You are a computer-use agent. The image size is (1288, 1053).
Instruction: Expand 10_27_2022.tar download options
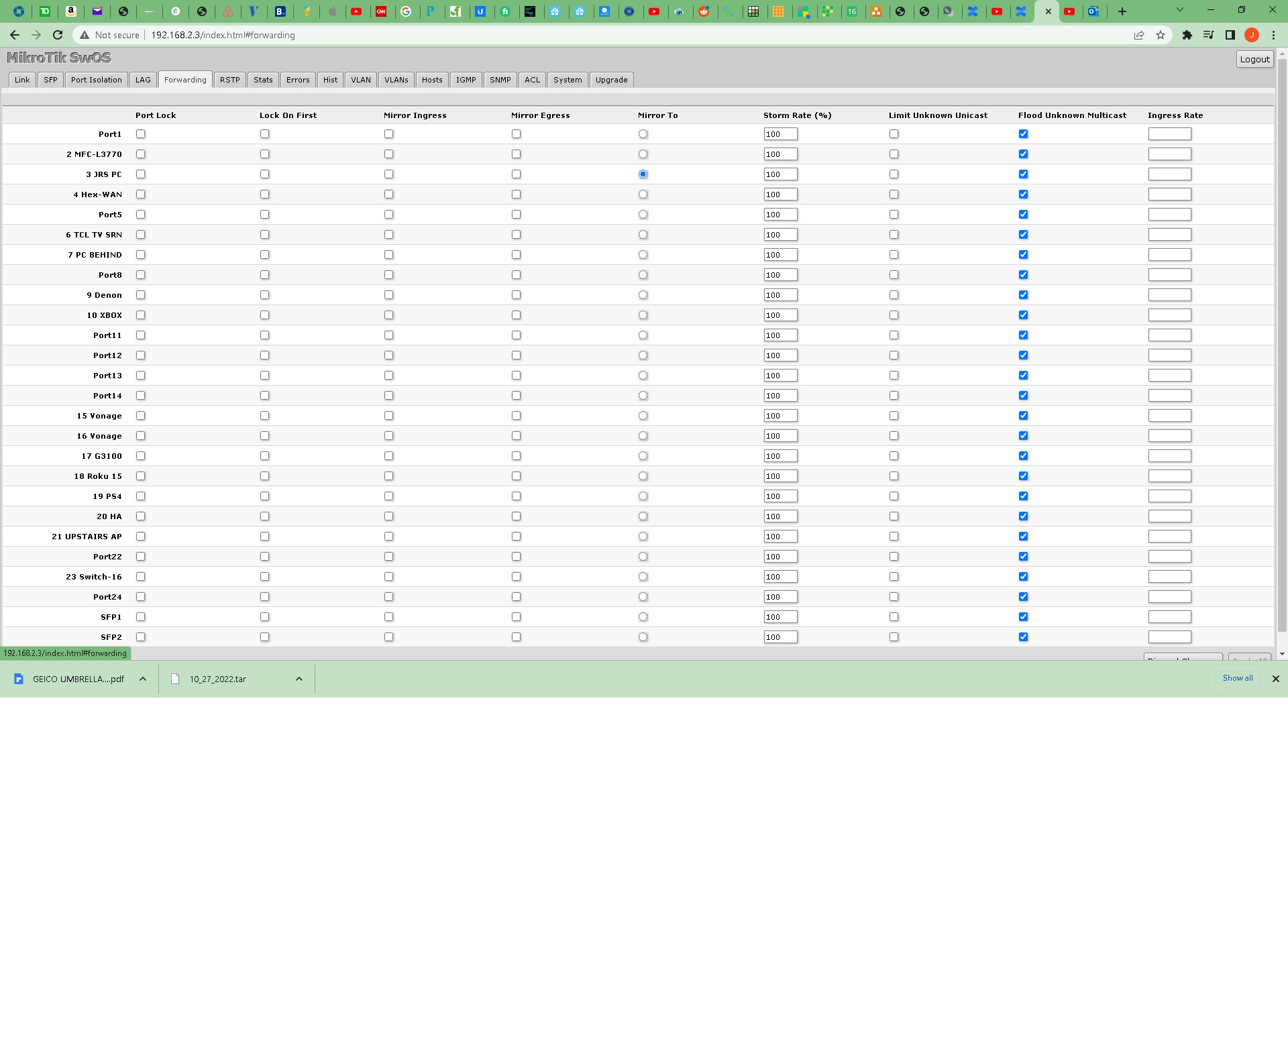(x=299, y=679)
